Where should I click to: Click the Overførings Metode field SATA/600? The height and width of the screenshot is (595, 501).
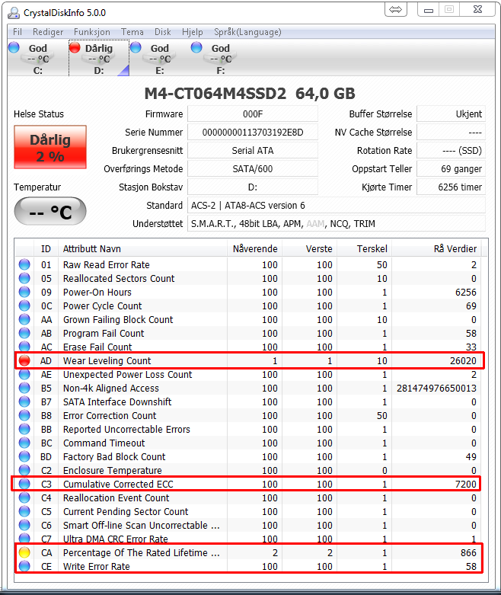coord(253,169)
